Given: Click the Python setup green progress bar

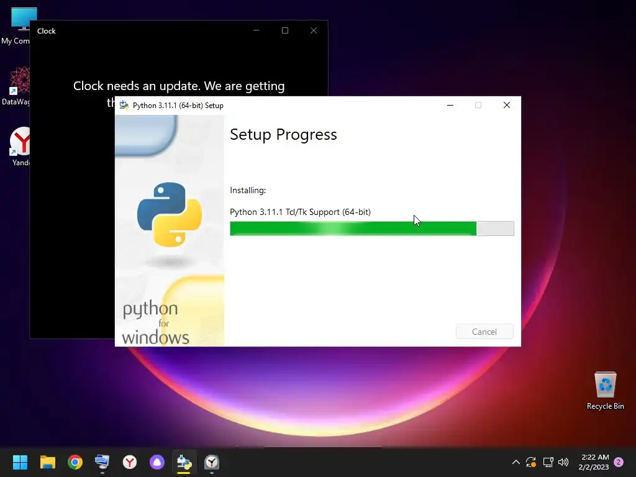Looking at the screenshot, I should [x=371, y=229].
